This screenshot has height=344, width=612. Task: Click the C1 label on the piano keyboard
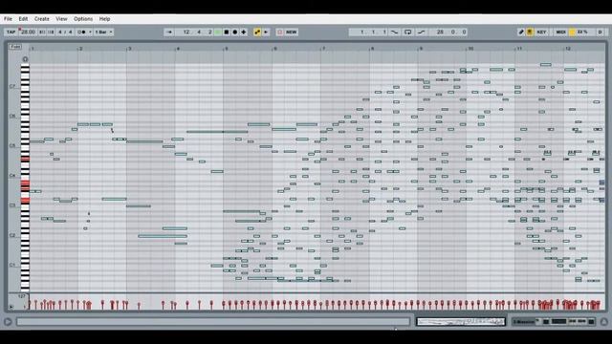12,265
